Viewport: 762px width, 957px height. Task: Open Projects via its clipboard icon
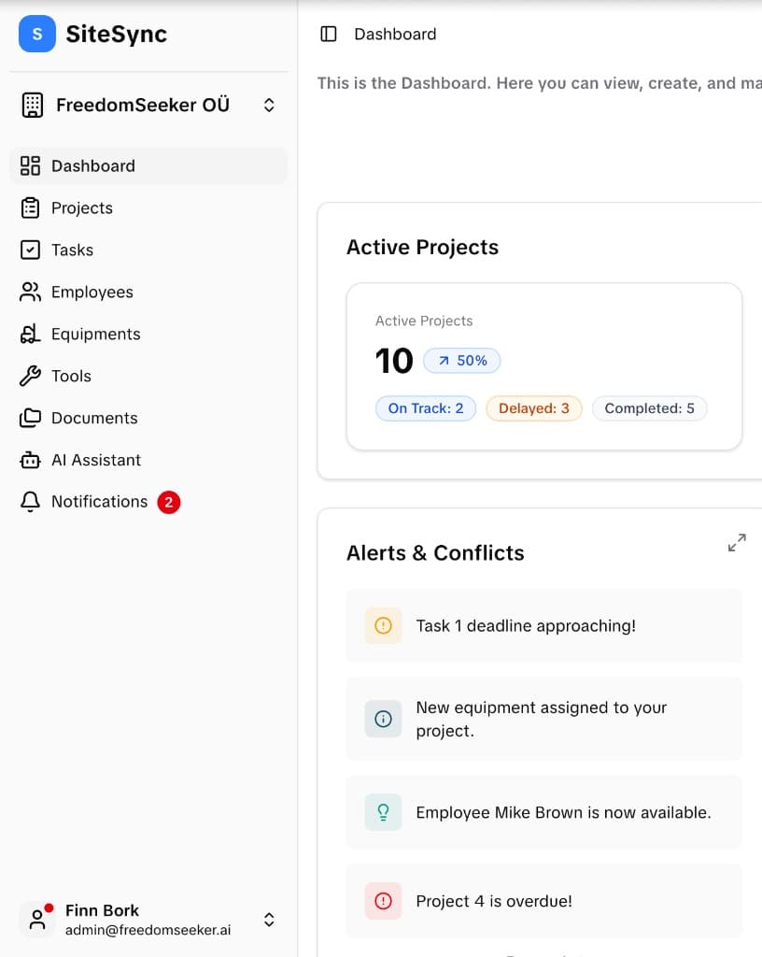pos(30,207)
